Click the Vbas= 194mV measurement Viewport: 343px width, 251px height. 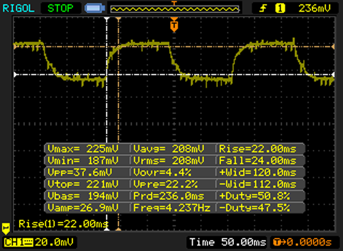(83, 196)
